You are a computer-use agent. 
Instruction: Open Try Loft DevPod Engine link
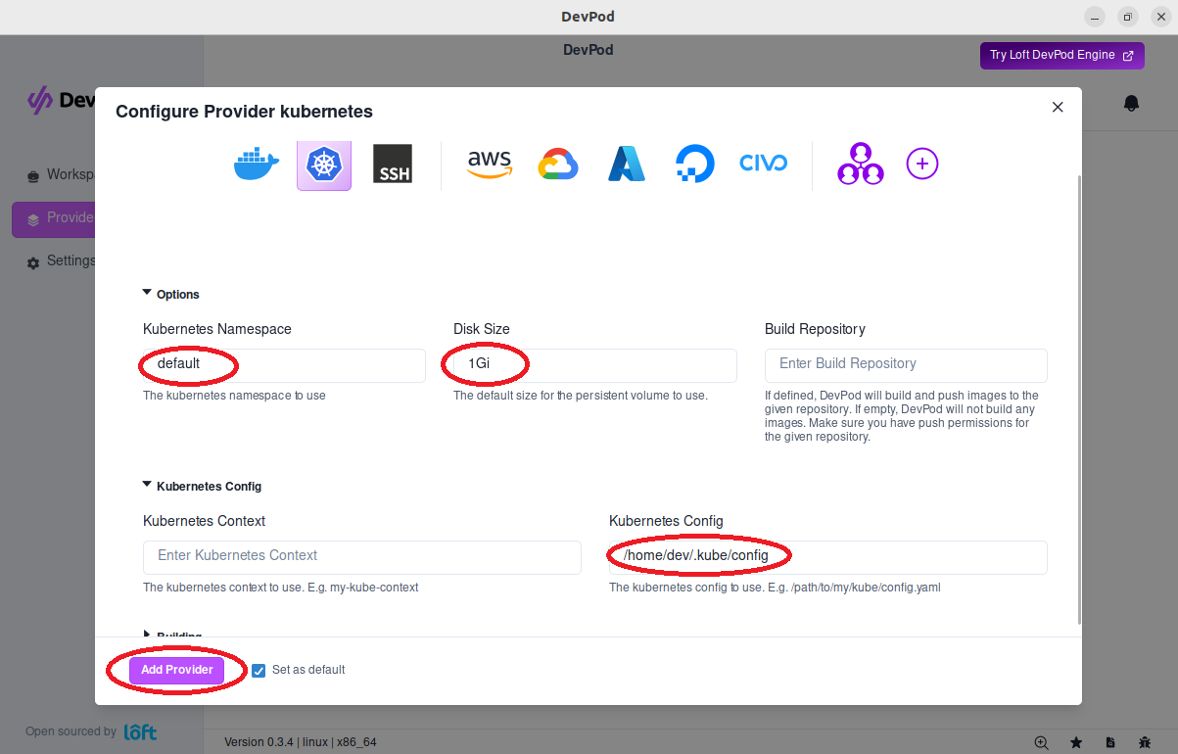pyautogui.click(x=1061, y=56)
